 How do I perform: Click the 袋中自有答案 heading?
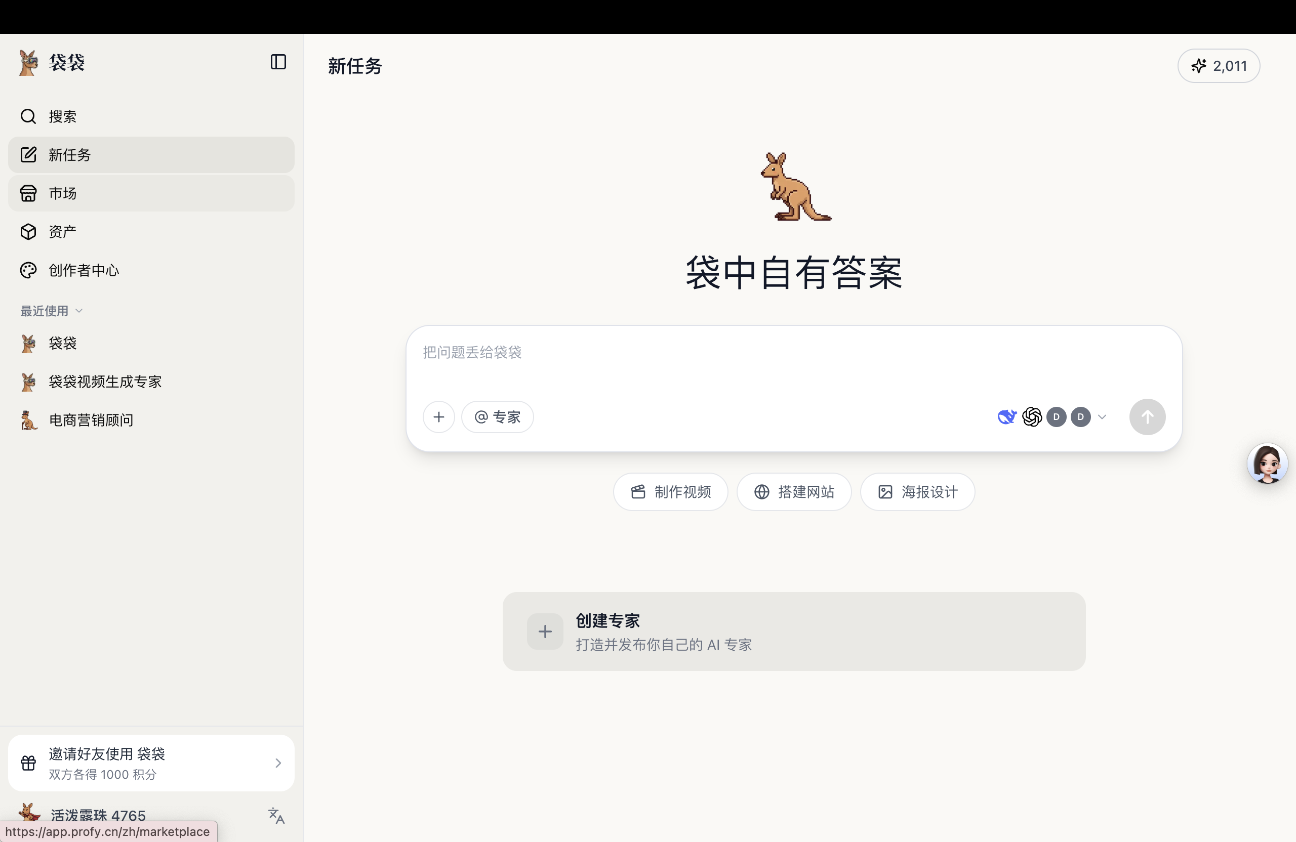[794, 273]
